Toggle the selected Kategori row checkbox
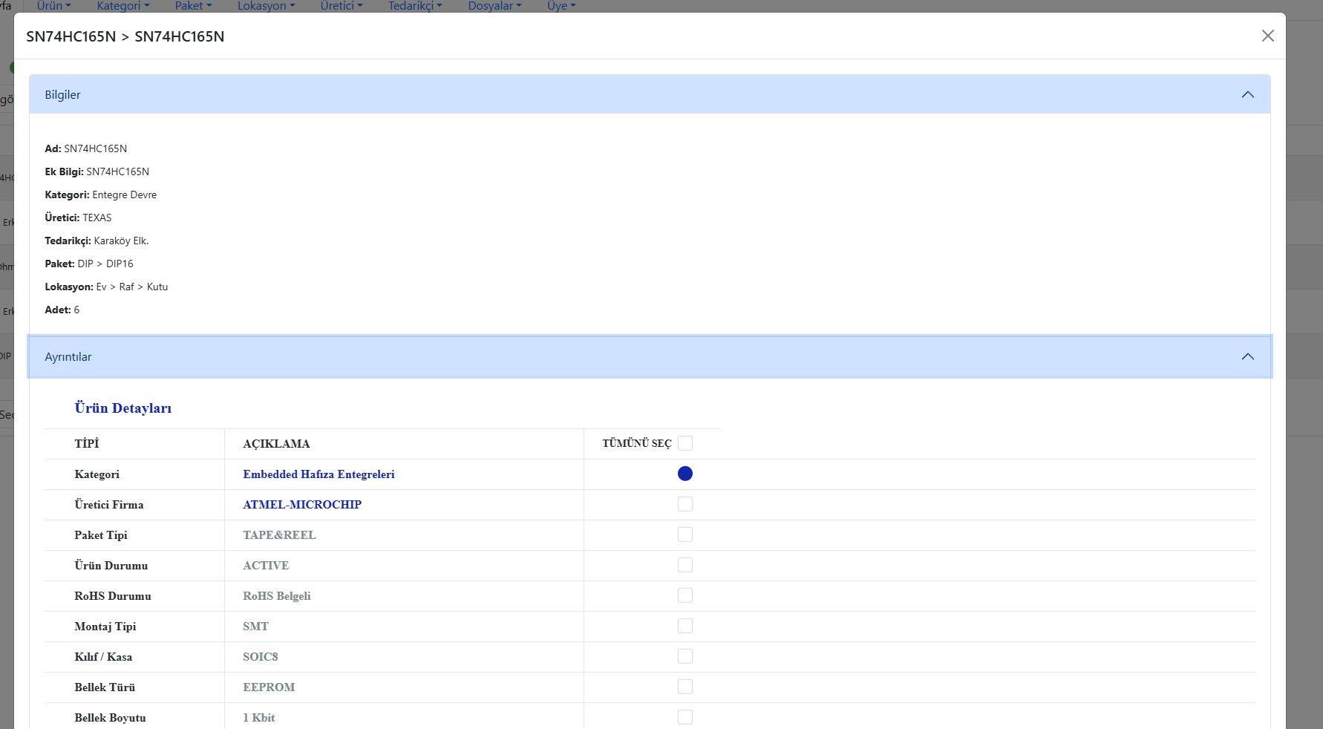1323x729 pixels. (x=685, y=474)
